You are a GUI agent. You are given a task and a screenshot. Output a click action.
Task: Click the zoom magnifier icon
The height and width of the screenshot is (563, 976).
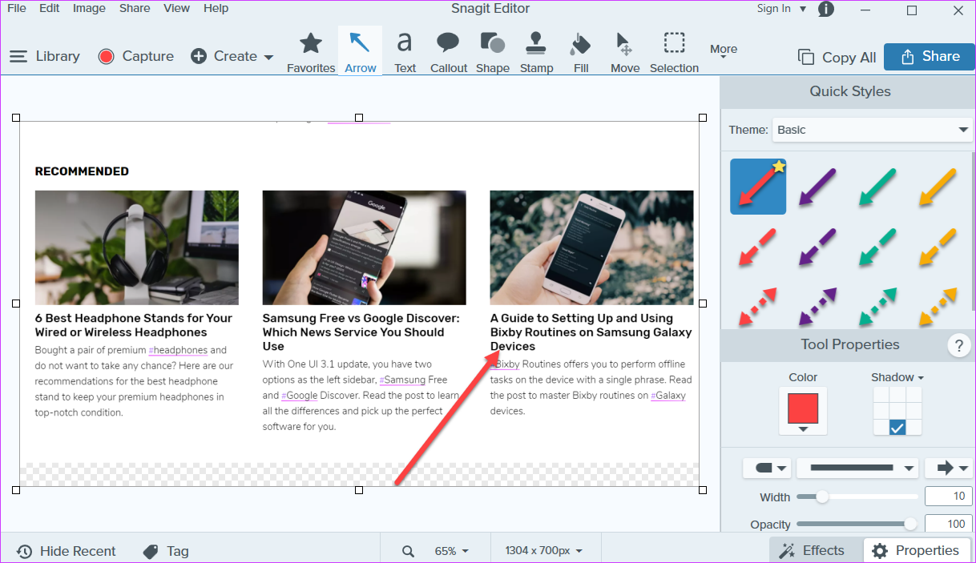(x=408, y=551)
